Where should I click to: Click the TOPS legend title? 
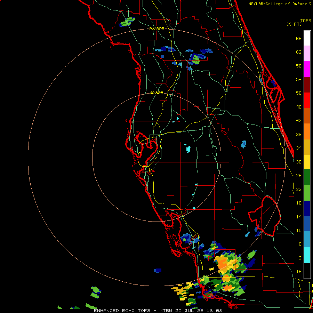(306, 21)
